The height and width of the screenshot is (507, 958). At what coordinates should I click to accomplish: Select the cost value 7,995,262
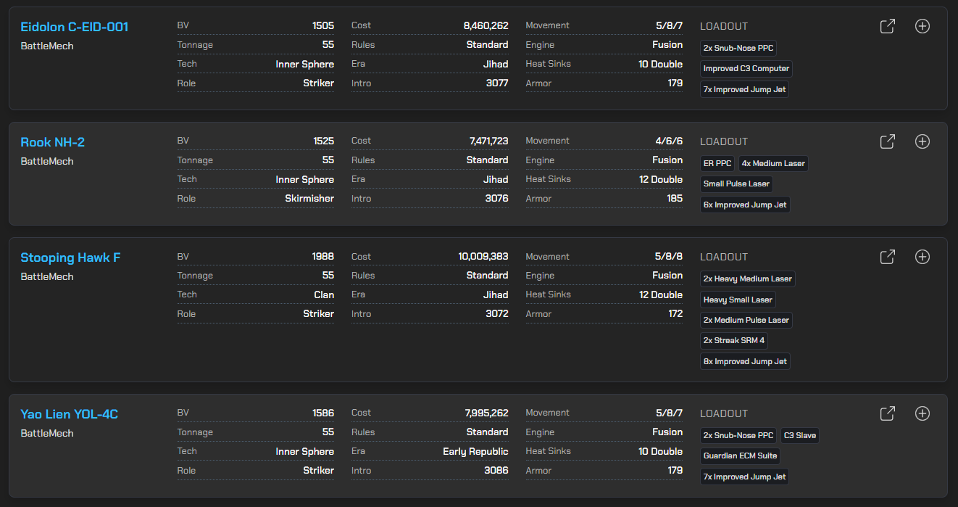point(486,413)
